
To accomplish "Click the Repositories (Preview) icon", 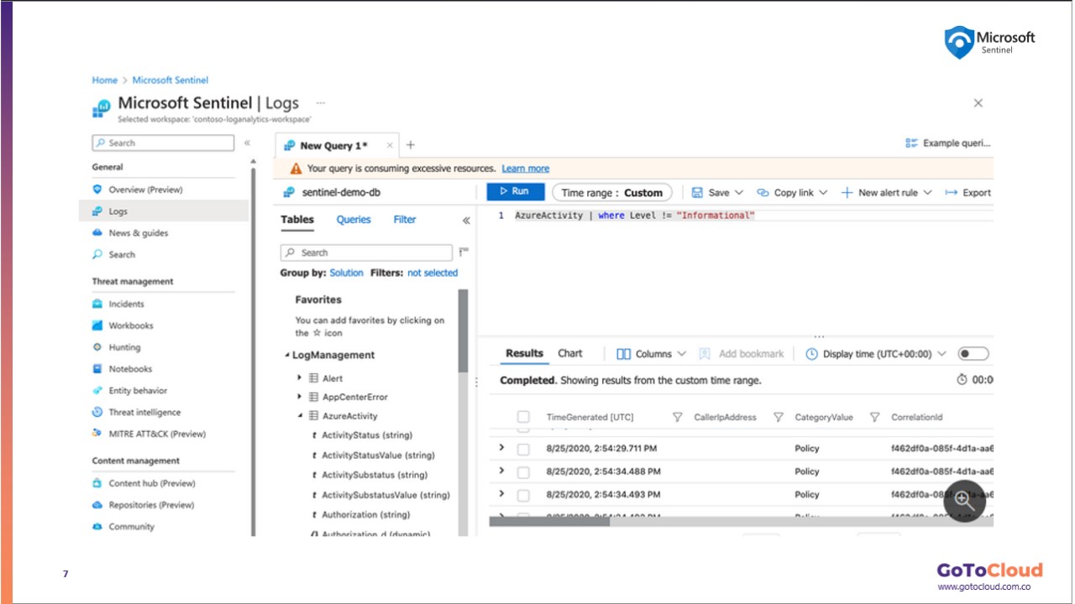I will (97, 505).
